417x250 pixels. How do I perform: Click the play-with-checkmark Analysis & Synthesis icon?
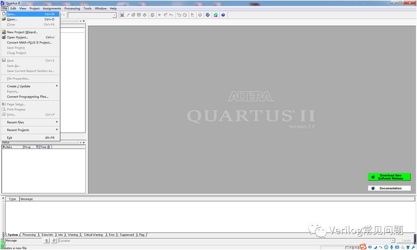click(166, 15)
